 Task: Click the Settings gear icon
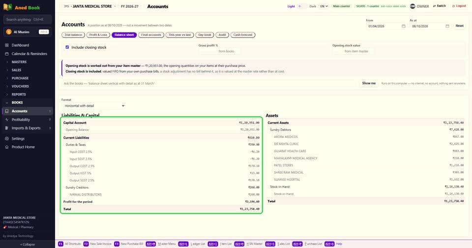[x=7, y=139]
